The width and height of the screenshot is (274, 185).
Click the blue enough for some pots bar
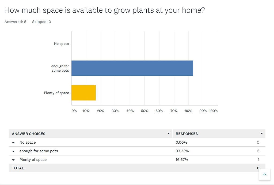[x=132, y=68]
